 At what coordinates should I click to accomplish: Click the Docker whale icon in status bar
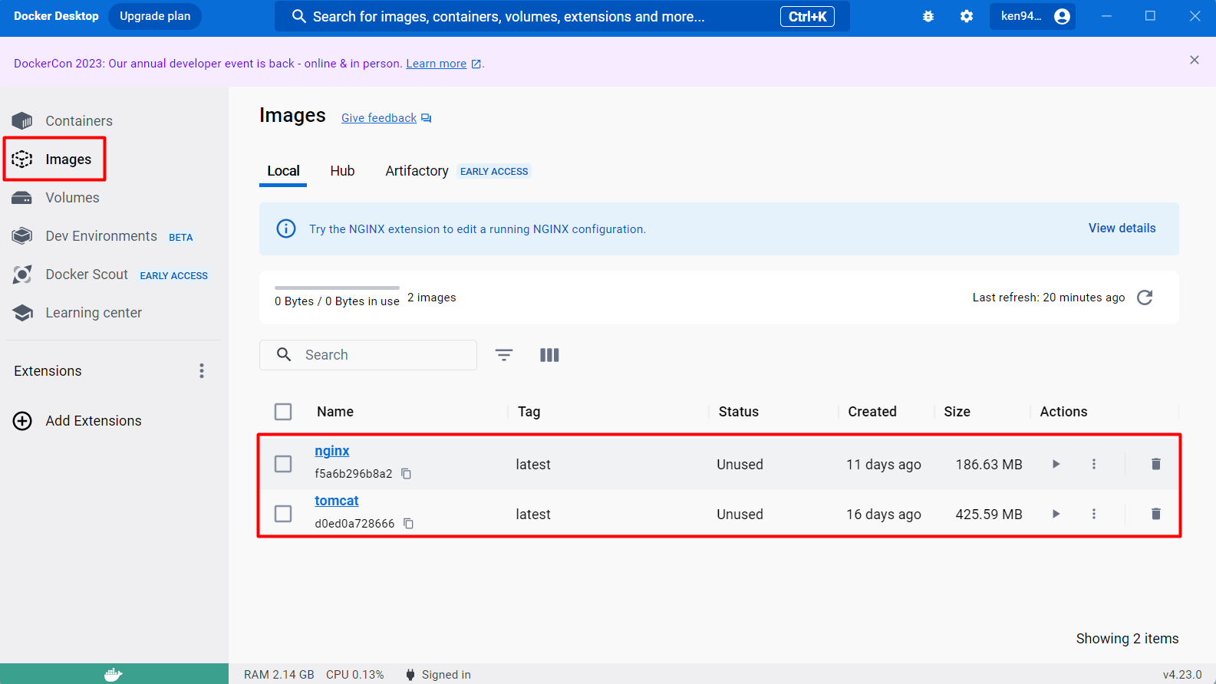pyautogui.click(x=114, y=674)
